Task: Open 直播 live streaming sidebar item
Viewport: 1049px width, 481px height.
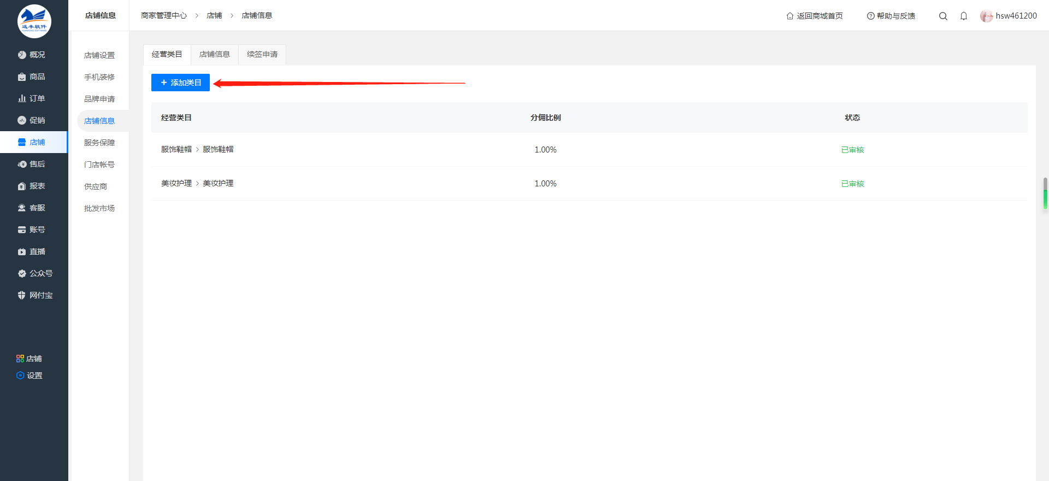Action: coord(32,251)
